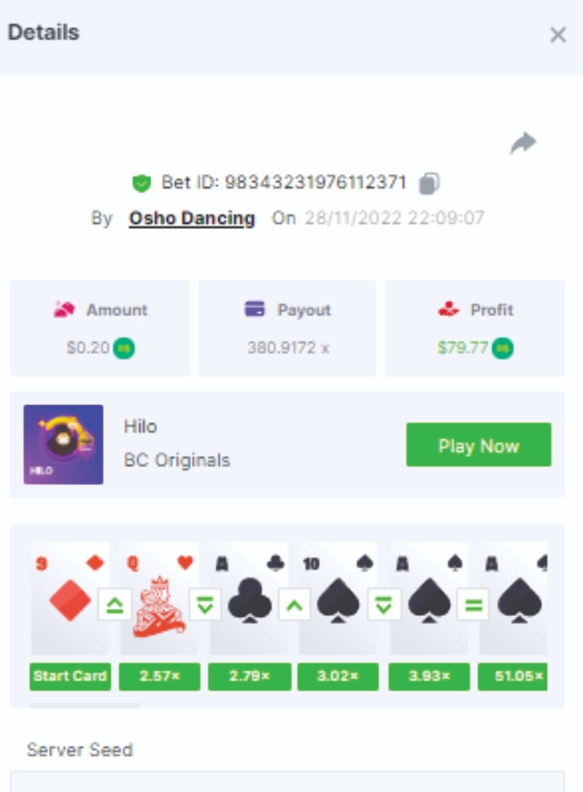Open the Hilo game thumbnail
Screen dimensions: 583x792
63,444
